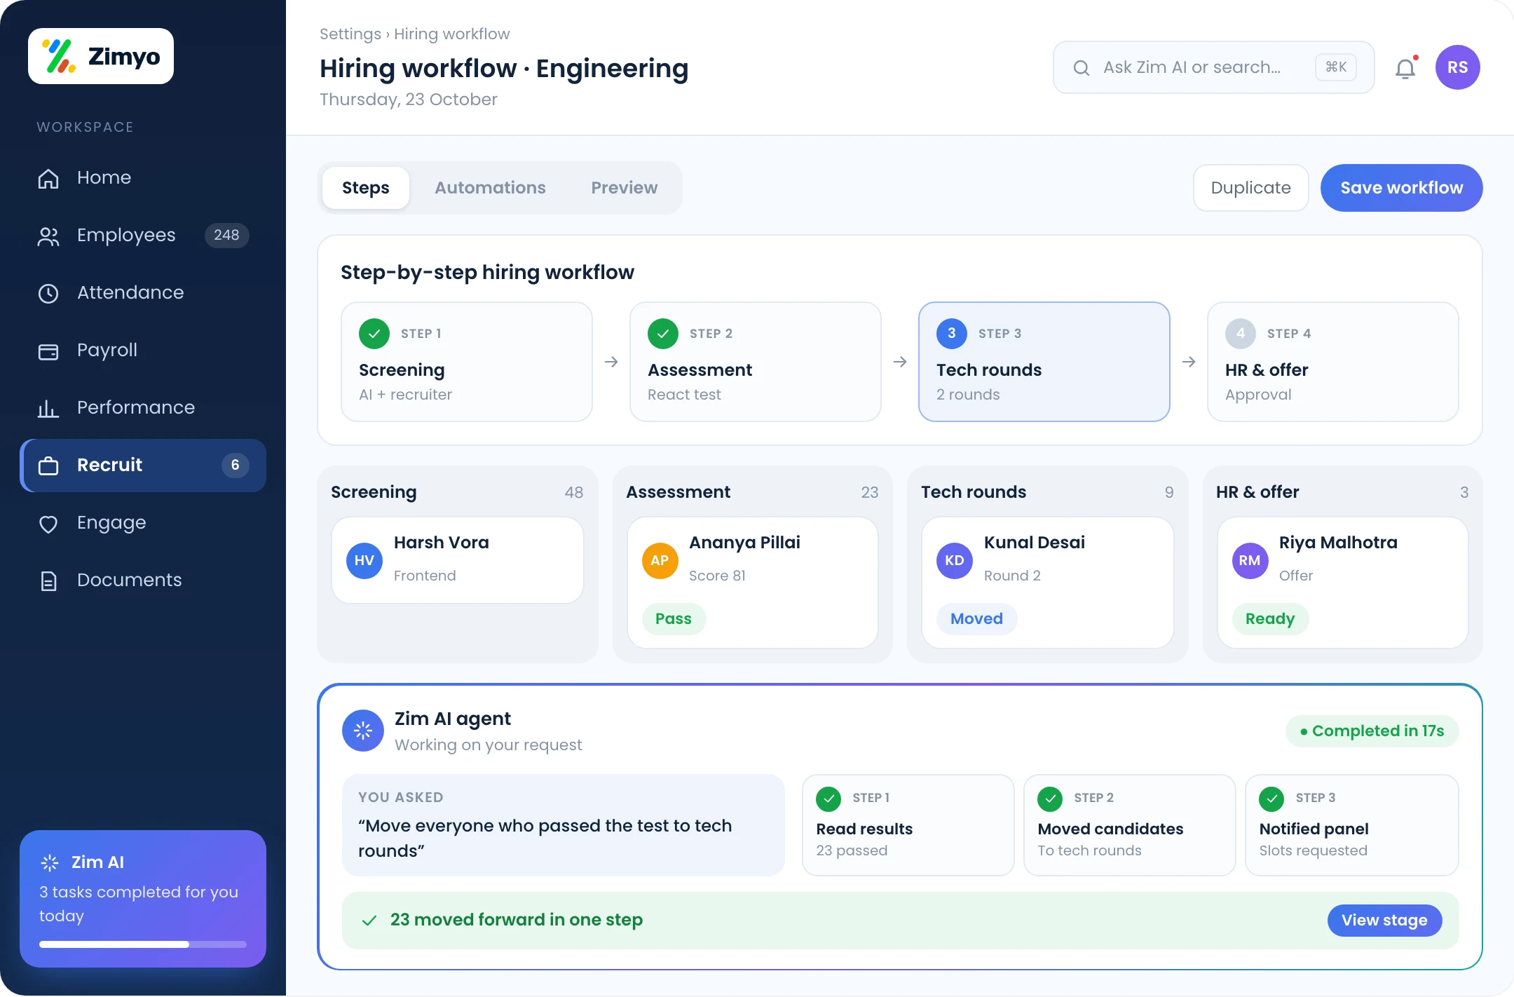Click the Pass badge on Ananya Pillai
The image size is (1514, 997).
tap(674, 618)
